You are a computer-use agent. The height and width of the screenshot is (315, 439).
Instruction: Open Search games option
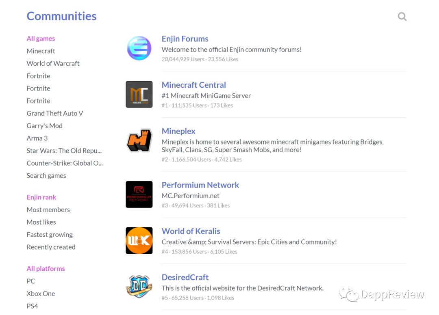46,176
